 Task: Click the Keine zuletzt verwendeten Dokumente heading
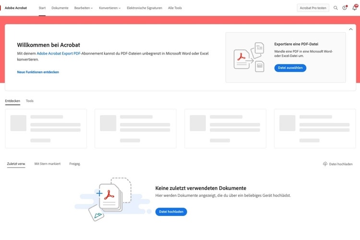201,188
